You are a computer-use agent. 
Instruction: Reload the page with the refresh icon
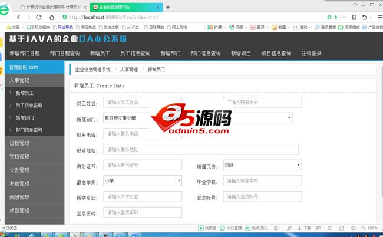(38, 17)
